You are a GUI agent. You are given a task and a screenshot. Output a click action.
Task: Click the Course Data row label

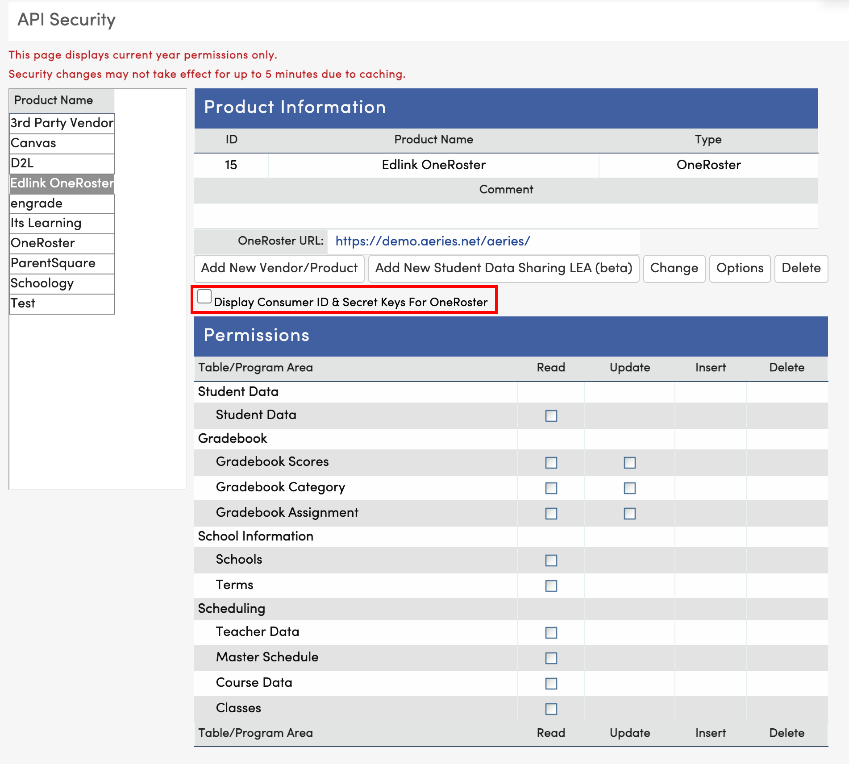coord(254,683)
